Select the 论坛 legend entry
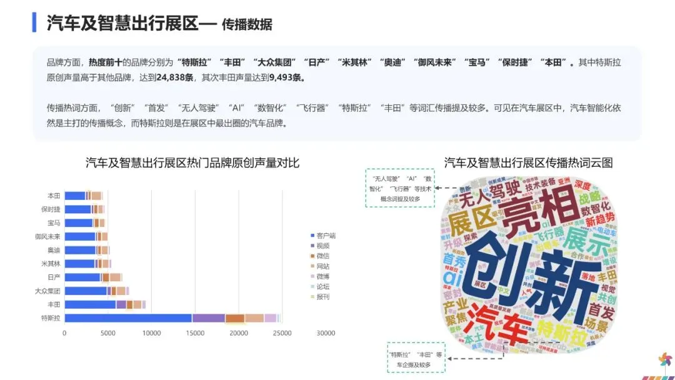 coord(320,287)
